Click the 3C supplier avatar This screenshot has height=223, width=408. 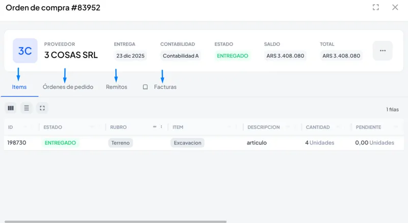25,51
